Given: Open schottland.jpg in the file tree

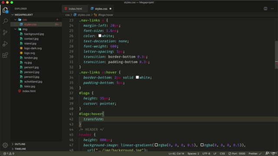Looking at the screenshot, I should point(33,82).
